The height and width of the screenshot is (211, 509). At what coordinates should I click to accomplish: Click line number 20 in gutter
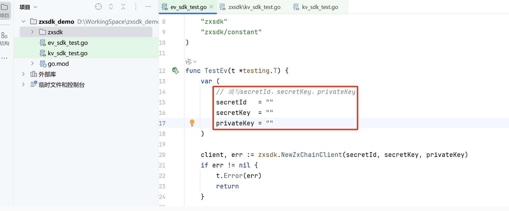click(x=162, y=155)
